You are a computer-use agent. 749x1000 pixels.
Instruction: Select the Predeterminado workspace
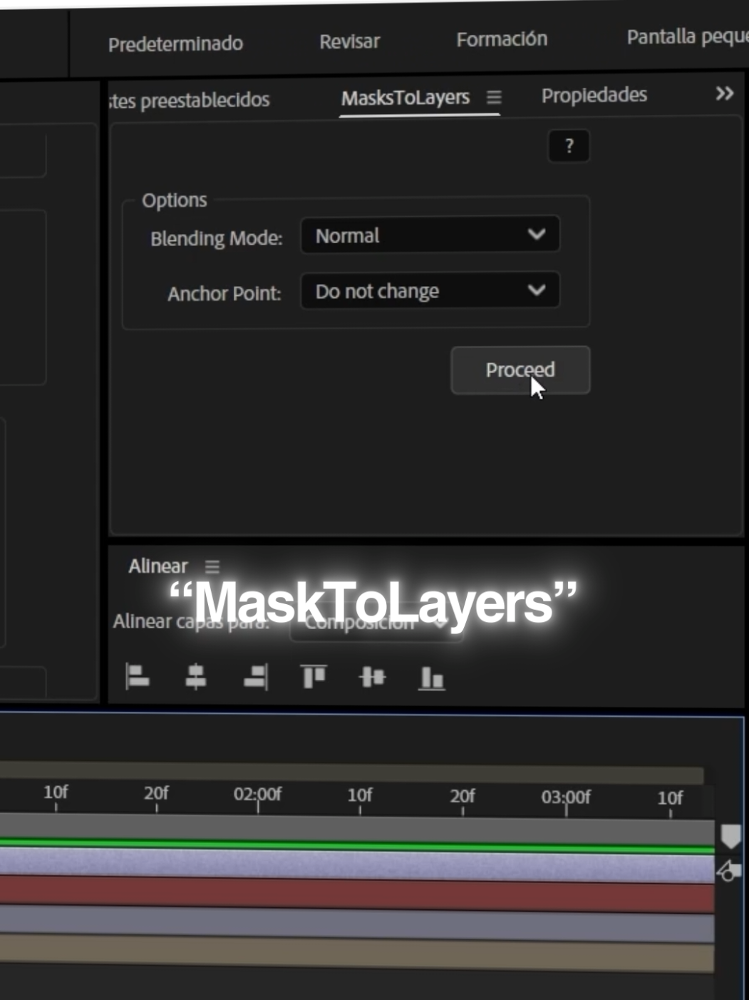(175, 44)
